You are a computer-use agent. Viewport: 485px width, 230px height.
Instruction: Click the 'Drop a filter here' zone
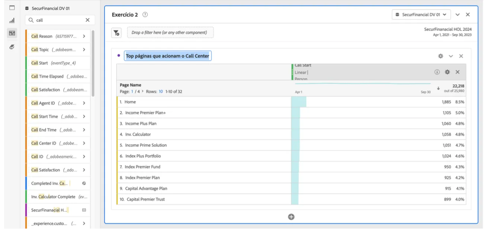click(x=170, y=33)
